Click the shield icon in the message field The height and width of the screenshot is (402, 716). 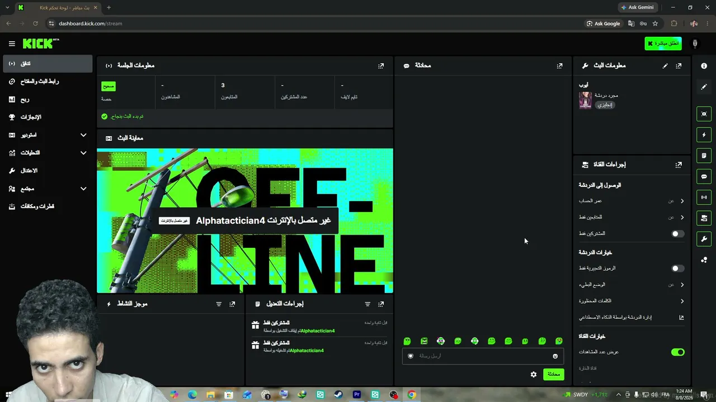(411, 356)
